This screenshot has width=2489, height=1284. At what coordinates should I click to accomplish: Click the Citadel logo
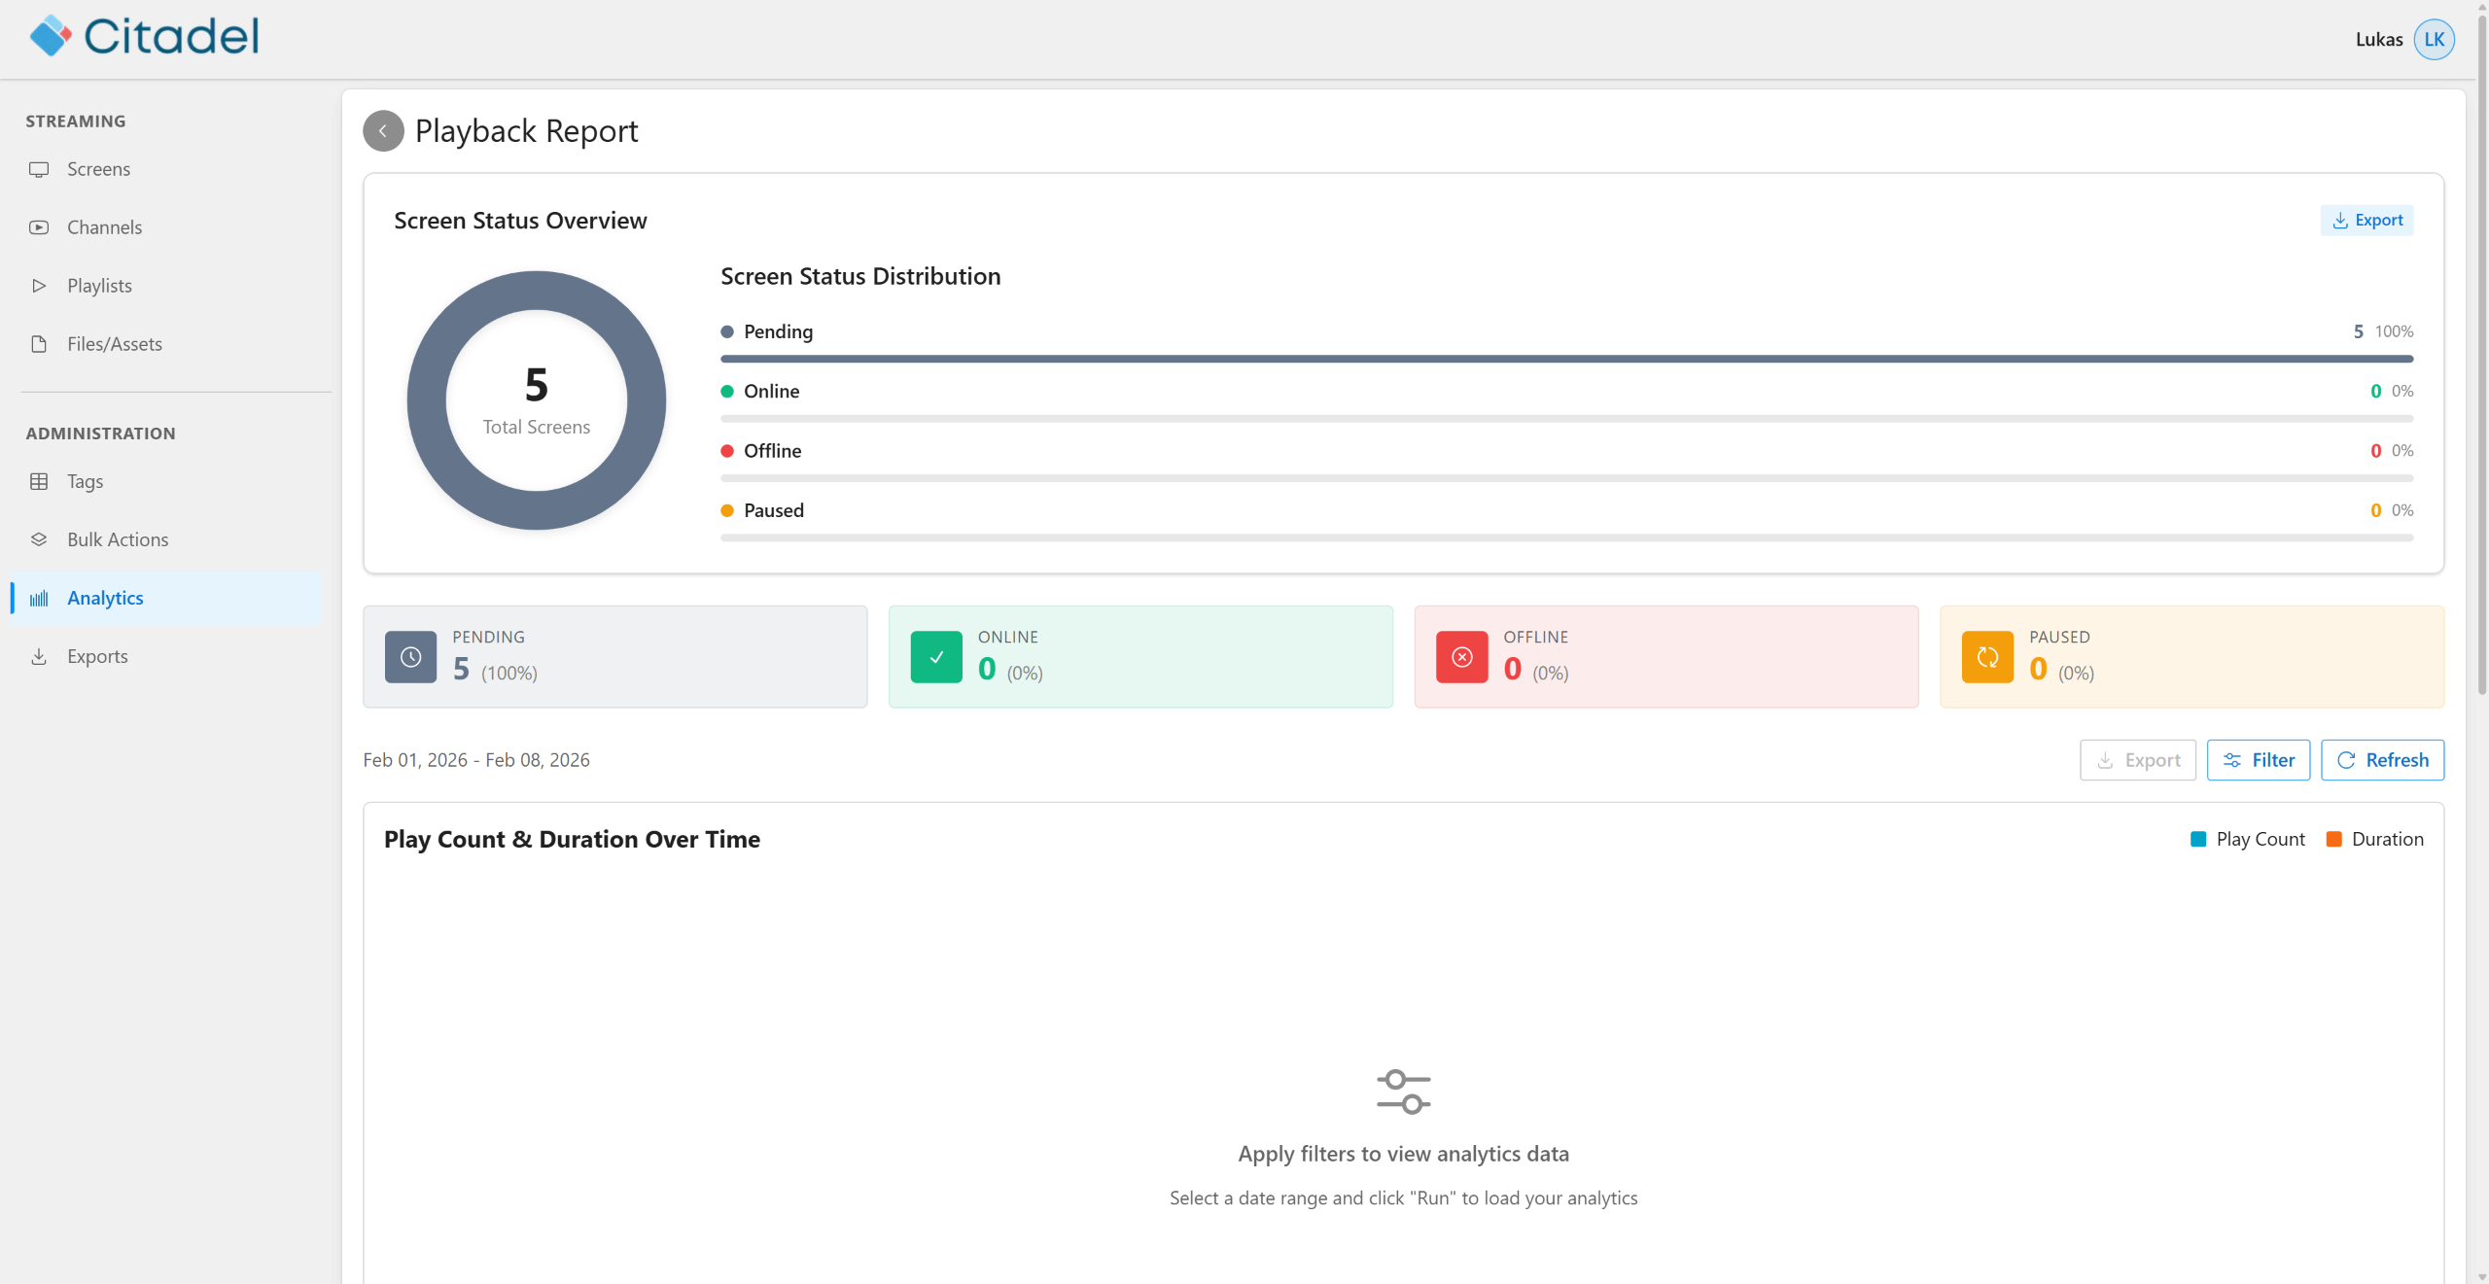tap(145, 37)
